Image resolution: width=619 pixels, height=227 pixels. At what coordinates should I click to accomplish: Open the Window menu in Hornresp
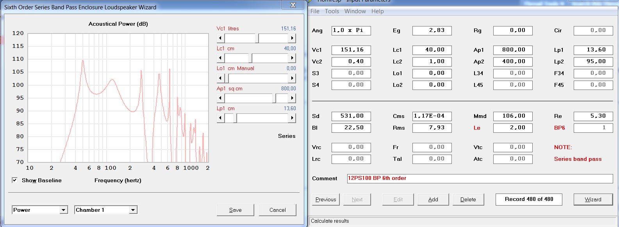coord(355,11)
